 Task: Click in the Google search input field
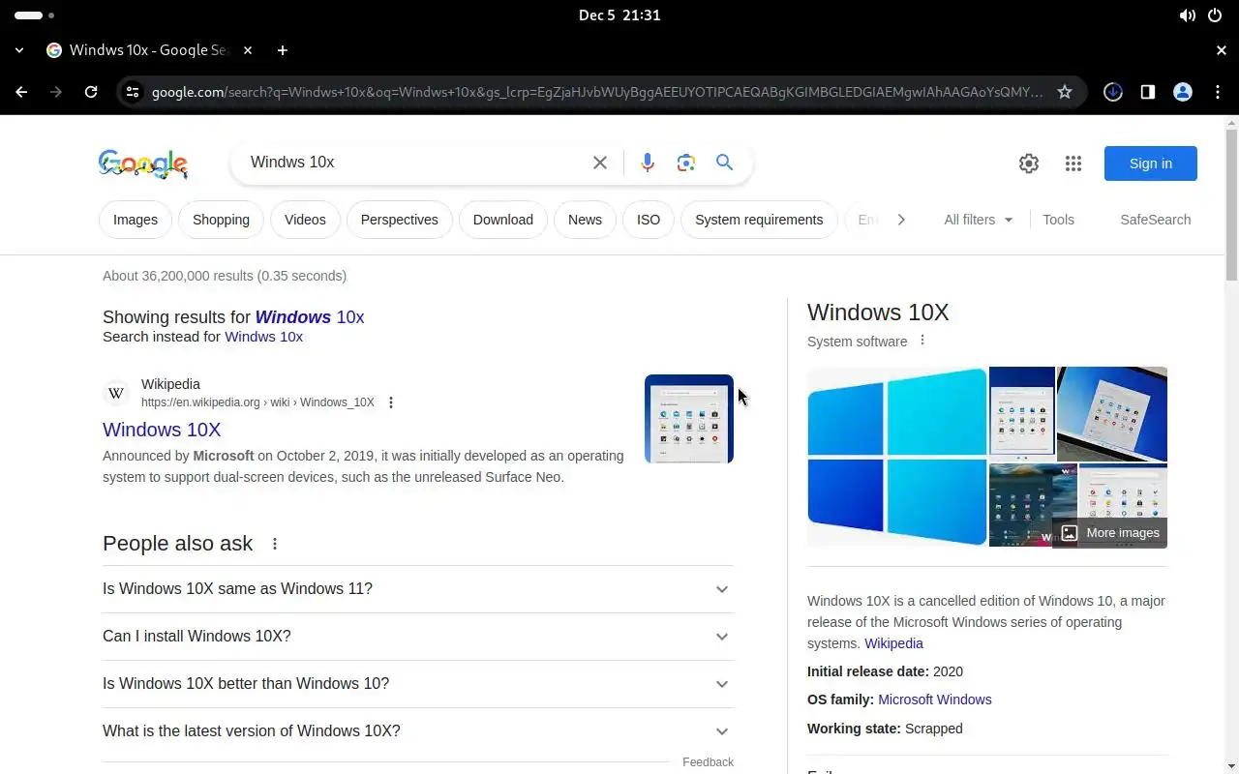[x=416, y=163]
